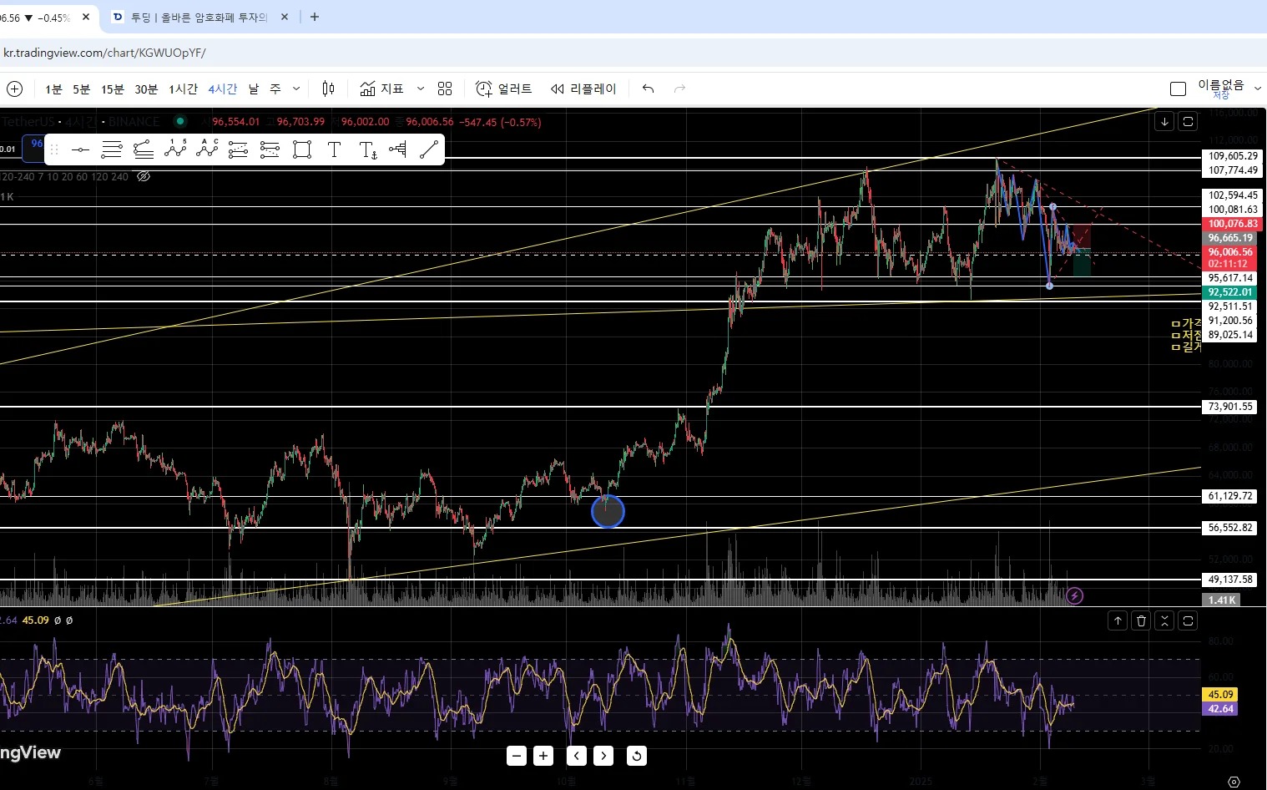This screenshot has height=790, width=1267.
Task: Expand the dropdown arrow beside 지표
Action: 421,89
